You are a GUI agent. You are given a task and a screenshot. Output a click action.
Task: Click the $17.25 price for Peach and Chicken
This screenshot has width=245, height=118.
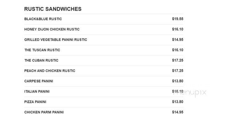pyautogui.click(x=178, y=71)
